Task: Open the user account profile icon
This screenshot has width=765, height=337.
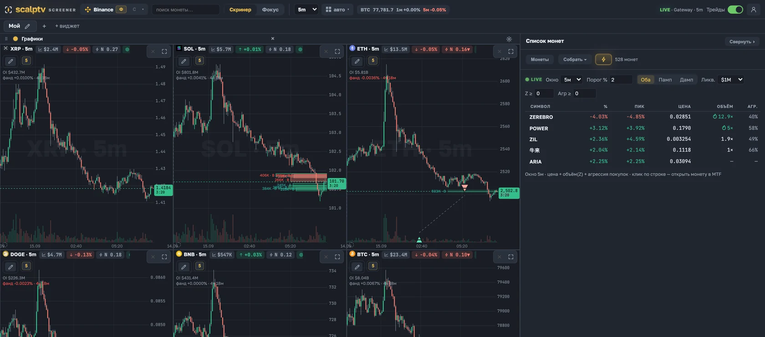Action: (753, 10)
